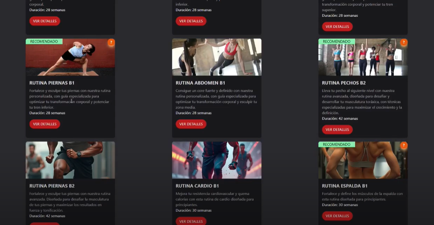Viewport: 434px width, 225px height.
Task: Click the question mark icon on Rutina Piernas B1
Action: click(111, 42)
